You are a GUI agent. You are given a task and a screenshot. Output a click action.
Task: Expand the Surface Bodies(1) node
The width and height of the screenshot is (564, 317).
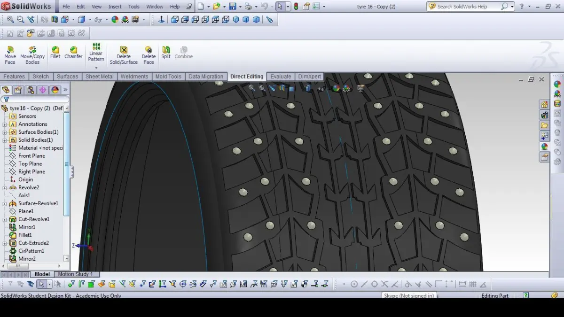click(5, 132)
